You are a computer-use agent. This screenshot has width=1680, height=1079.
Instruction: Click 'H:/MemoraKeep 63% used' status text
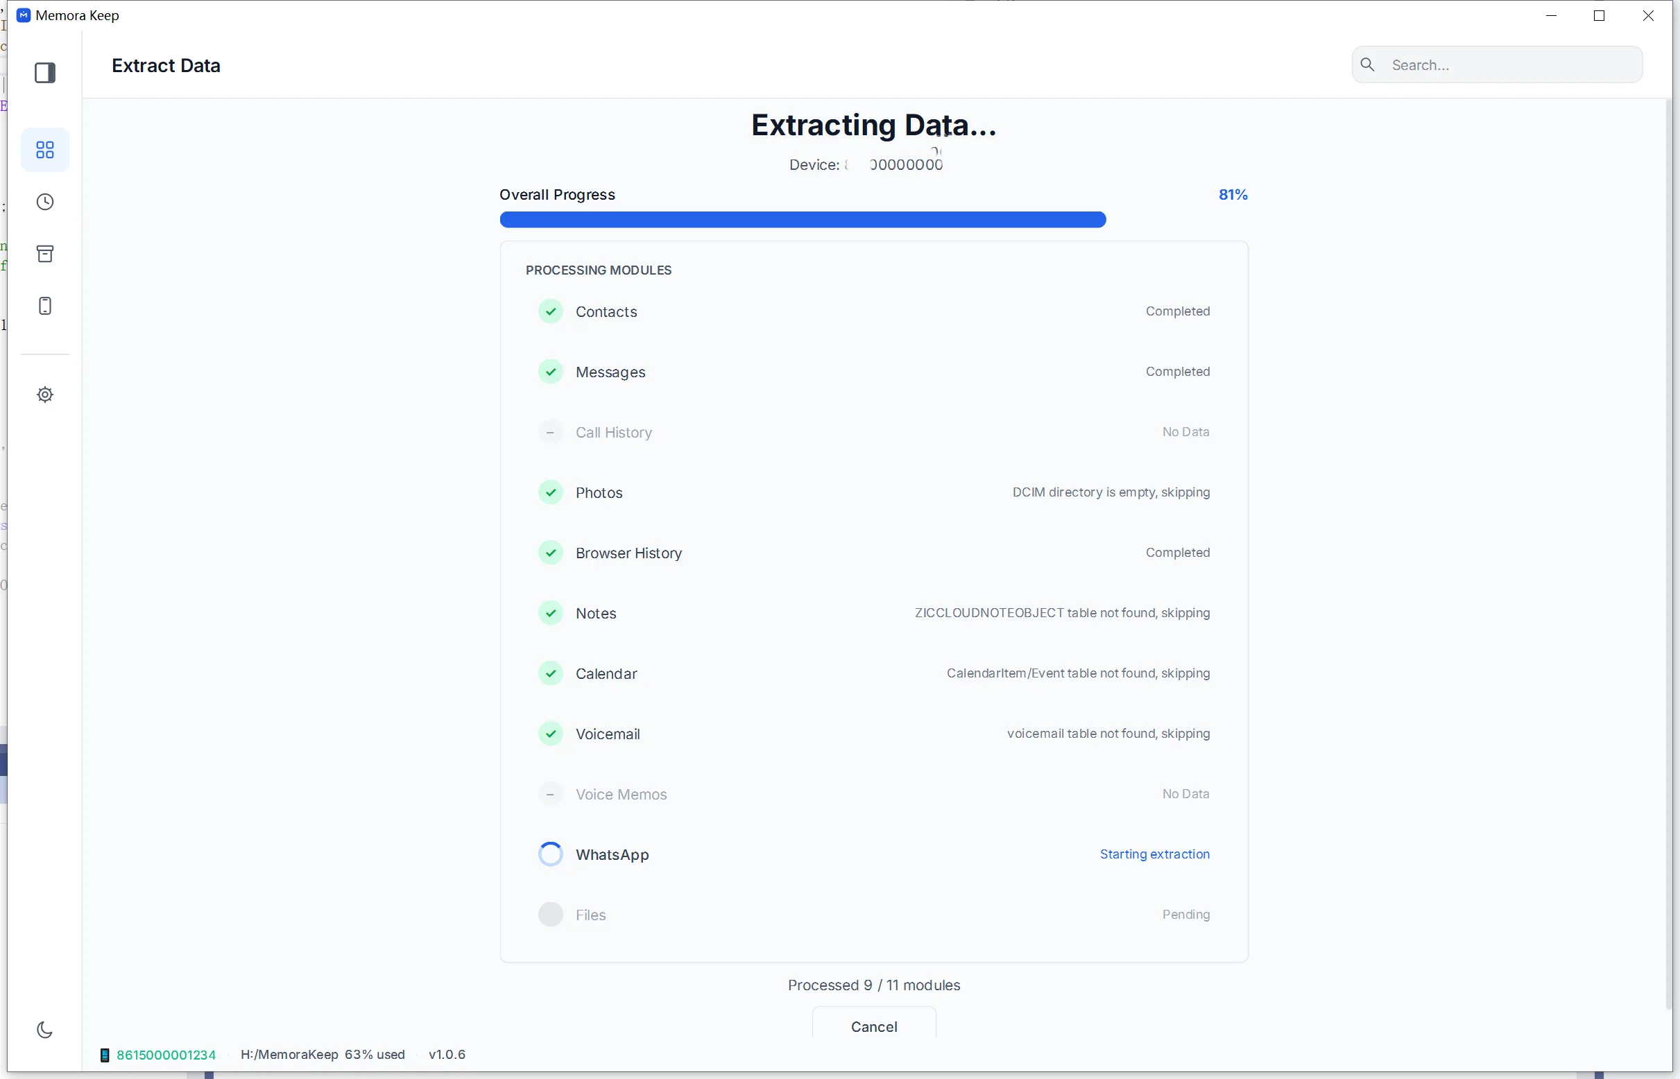[x=323, y=1055]
